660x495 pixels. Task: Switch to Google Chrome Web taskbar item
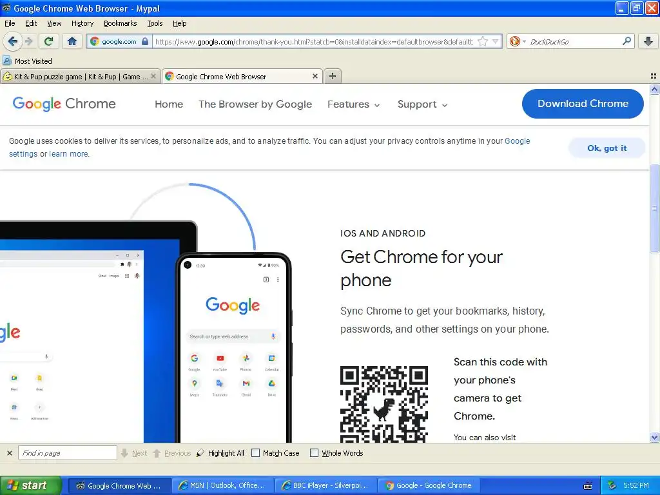[x=119, y=485]
